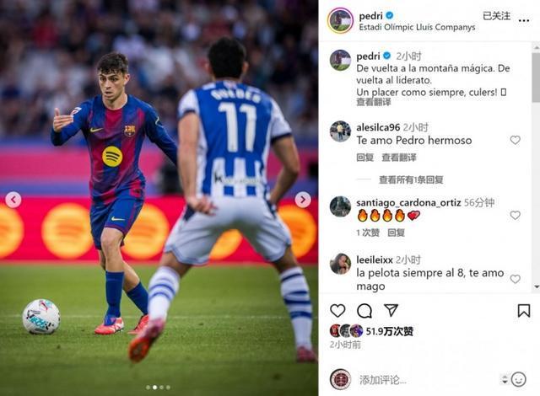Open the comment bubble icon

(364, 311)
